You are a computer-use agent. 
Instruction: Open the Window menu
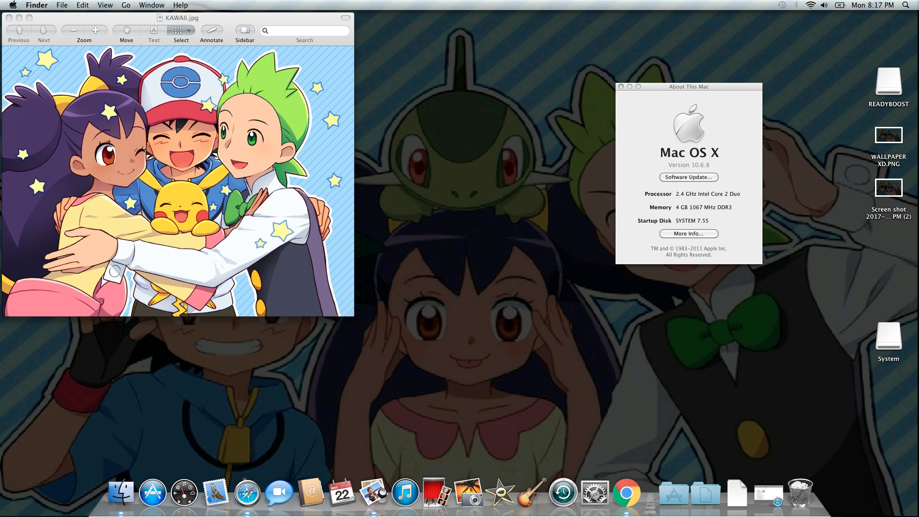(152, 5)
